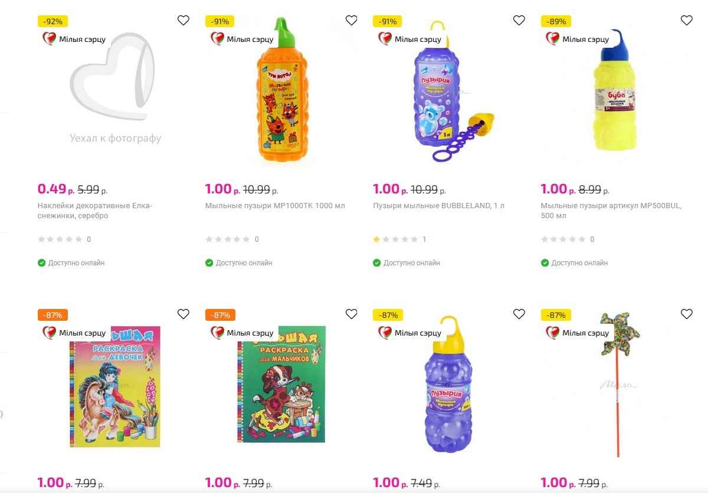Open the Мыльные пузыри МР1000ТК product link
Viewport: 708px width, 493px height.
point(276,205)
